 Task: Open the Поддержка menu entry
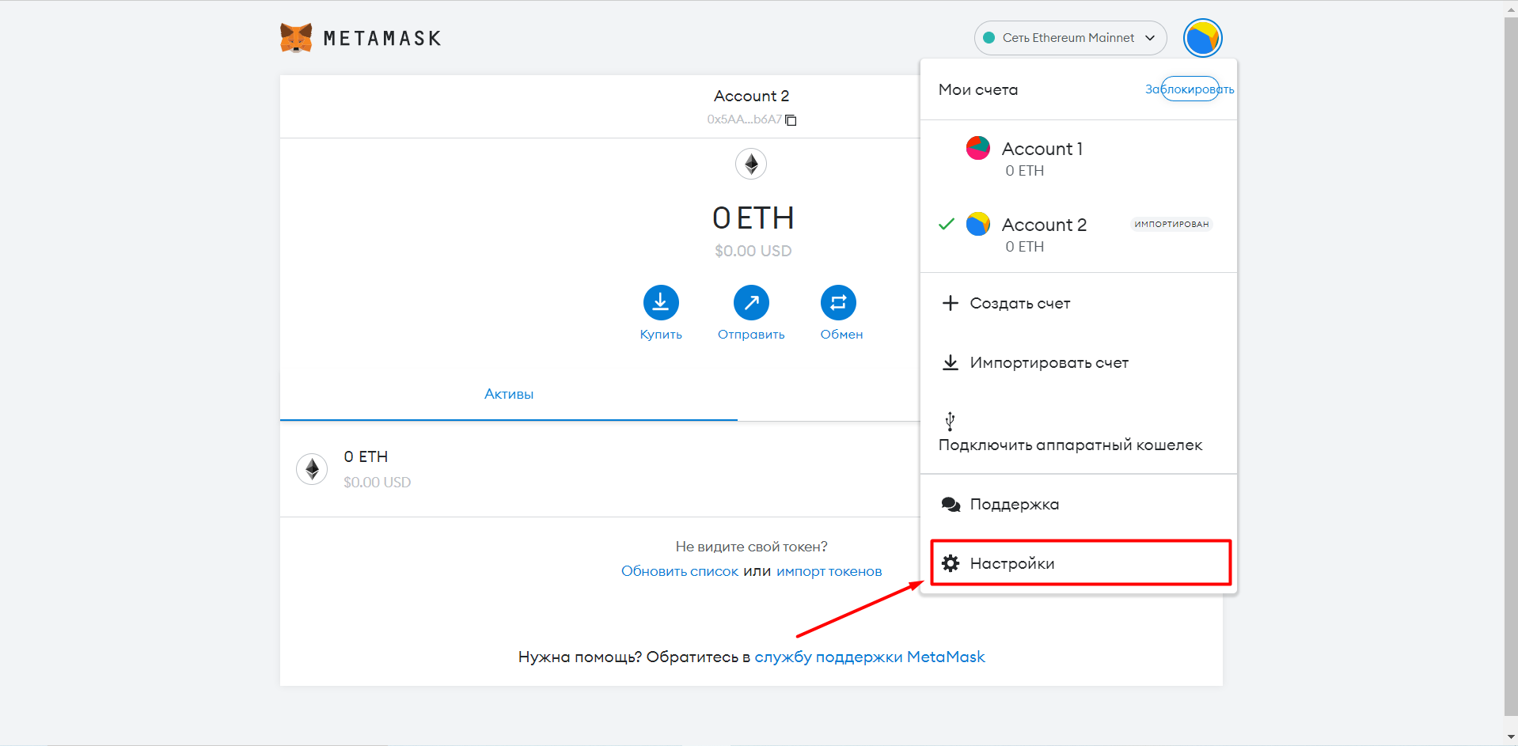tap(1078, 505)
